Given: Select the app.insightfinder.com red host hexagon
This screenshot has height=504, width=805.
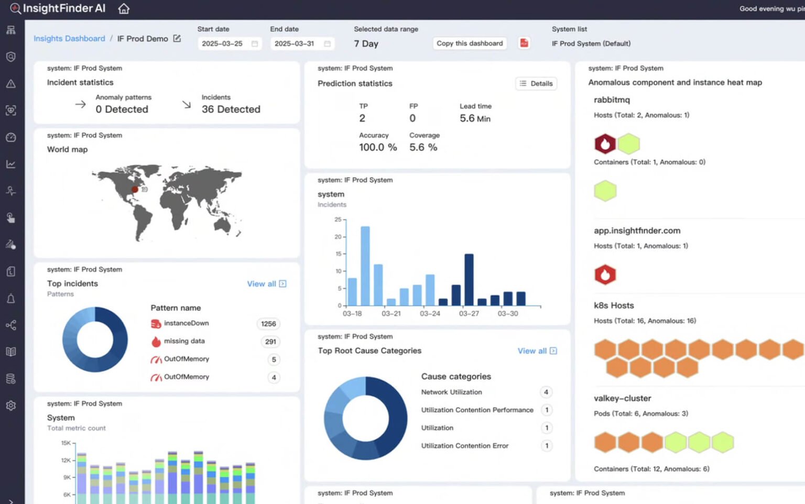Looking at the screenshot, I should 605,275.
